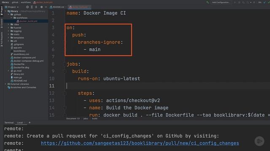Open the Project tool window stripe button

coord(2,10)
